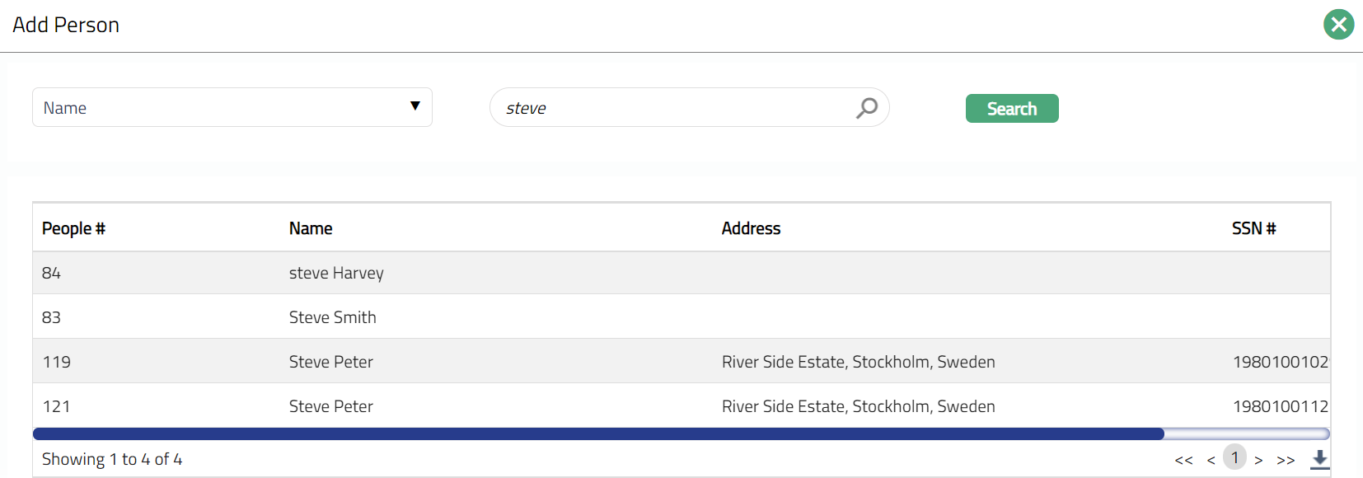Select Steve Peter with People # 119
The height and width of the screenshot is (478, 1363).
coord(330,362)
